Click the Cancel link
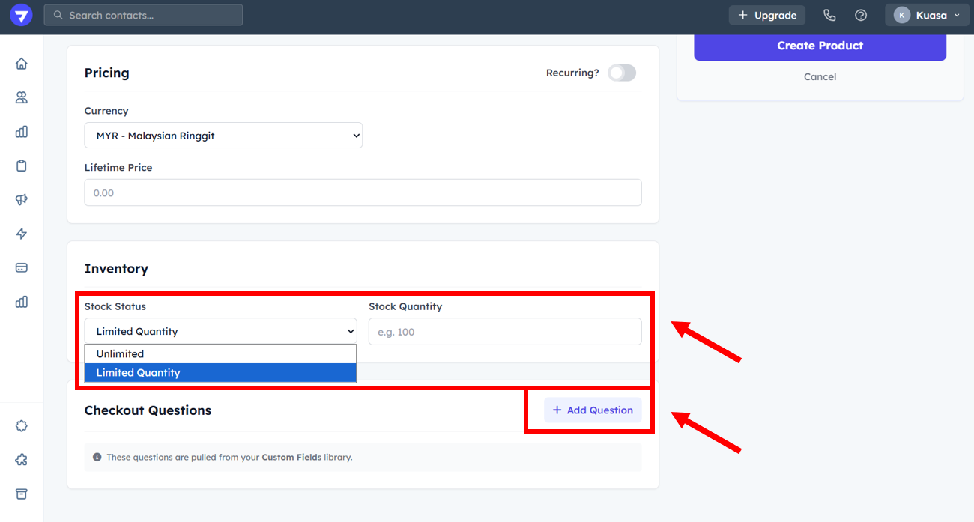This screenshot has width=974, height=522. 820,76
